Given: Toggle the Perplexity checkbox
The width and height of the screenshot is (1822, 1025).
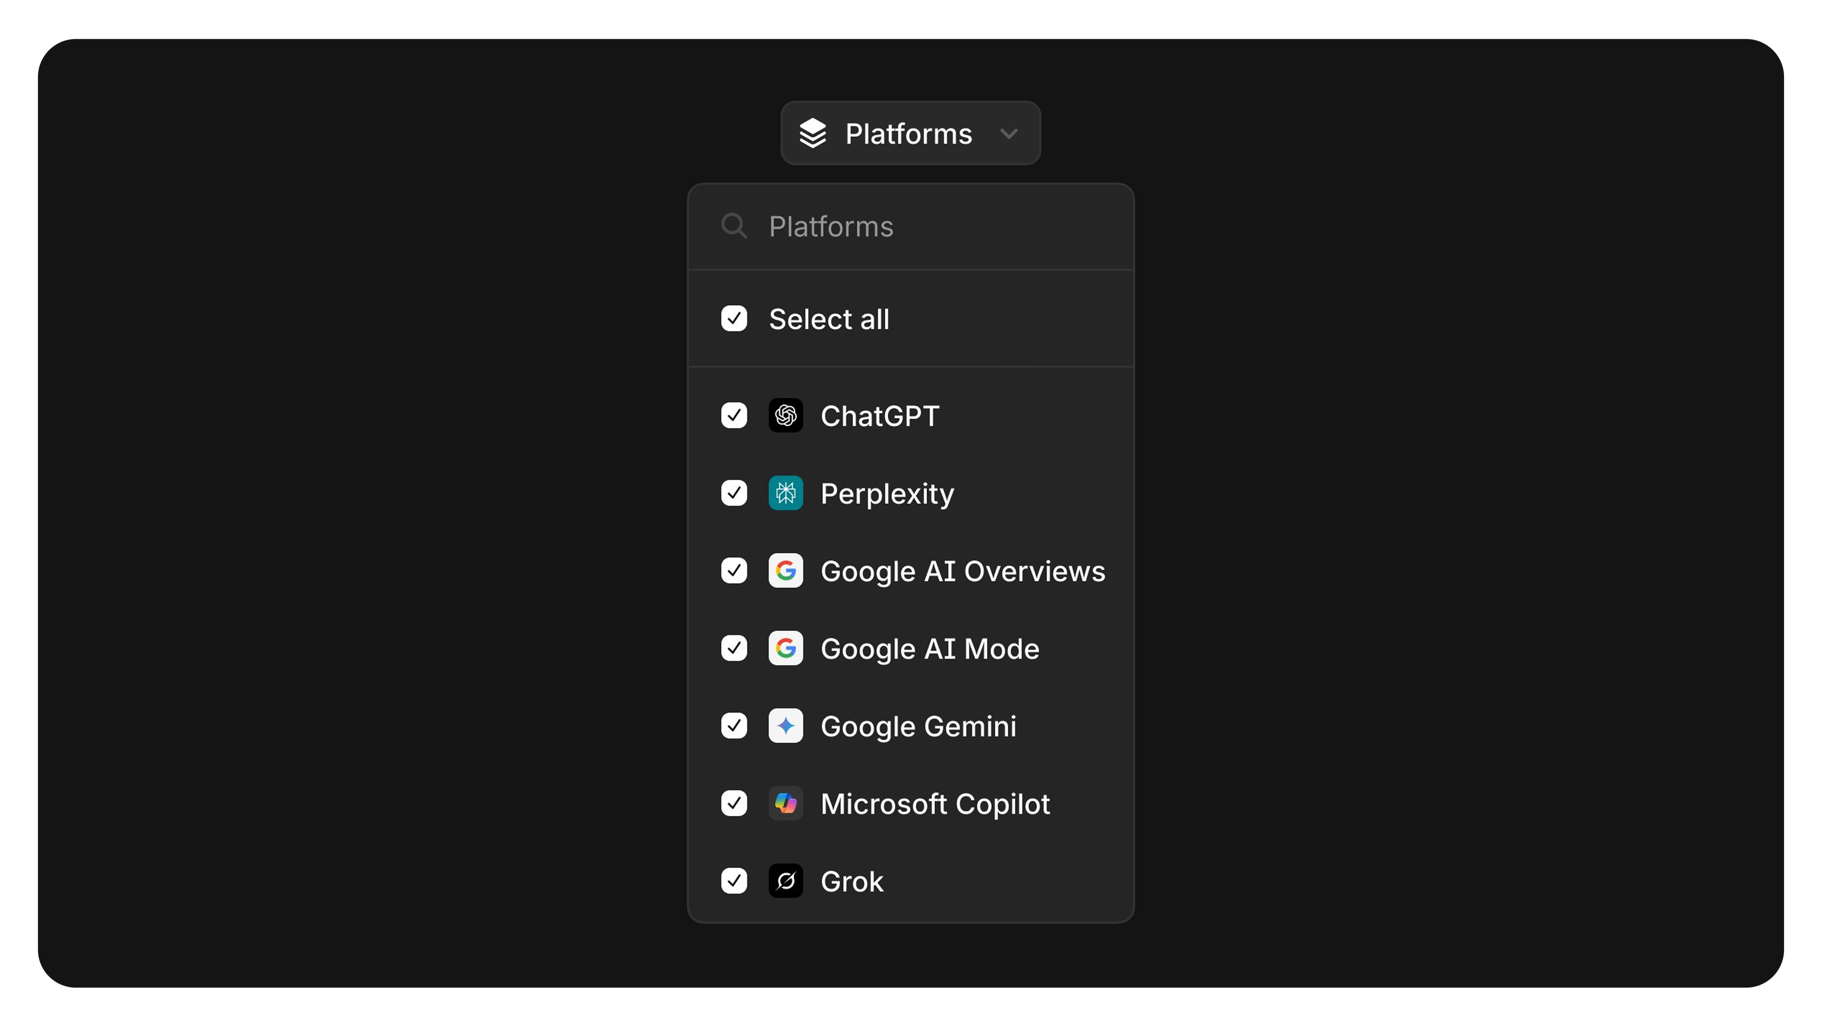Looking at the screenshot, I should [x=734, y=493].
